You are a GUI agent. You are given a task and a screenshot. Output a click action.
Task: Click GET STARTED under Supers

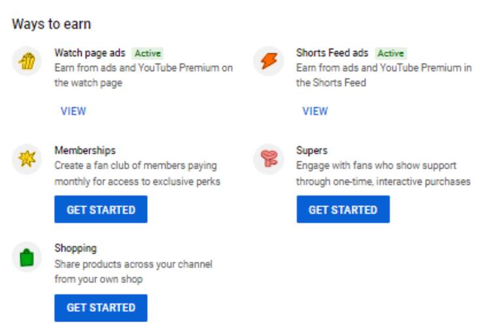coord(343,209)
